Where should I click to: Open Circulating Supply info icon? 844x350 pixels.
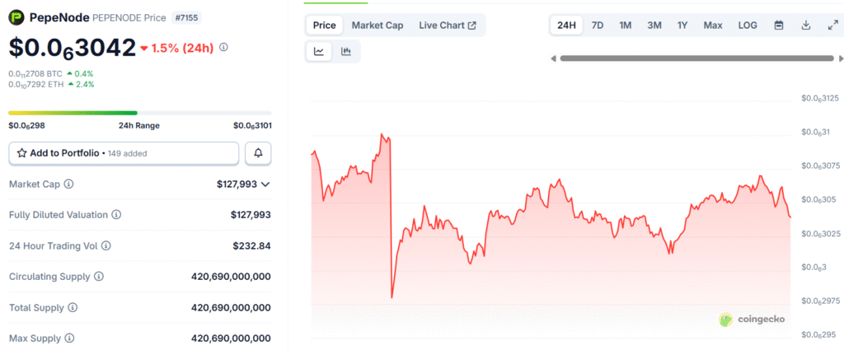[x=99, y=277]
